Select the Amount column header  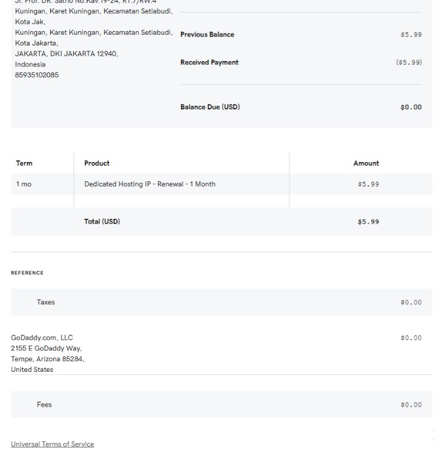366,163
